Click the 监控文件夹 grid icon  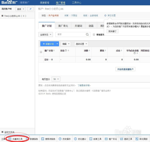tap(2, 132)
